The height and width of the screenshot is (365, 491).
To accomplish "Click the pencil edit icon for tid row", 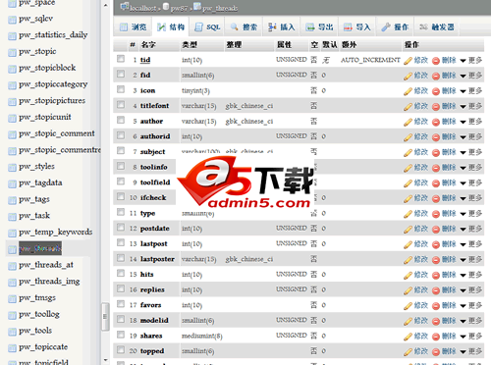I will (408, 61).
